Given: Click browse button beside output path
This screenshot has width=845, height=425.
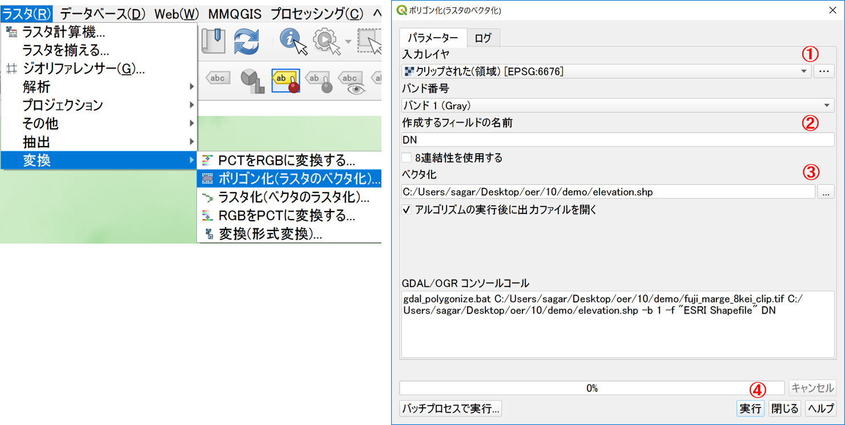Looking at the screenshot, I should [x=826, y=192].
